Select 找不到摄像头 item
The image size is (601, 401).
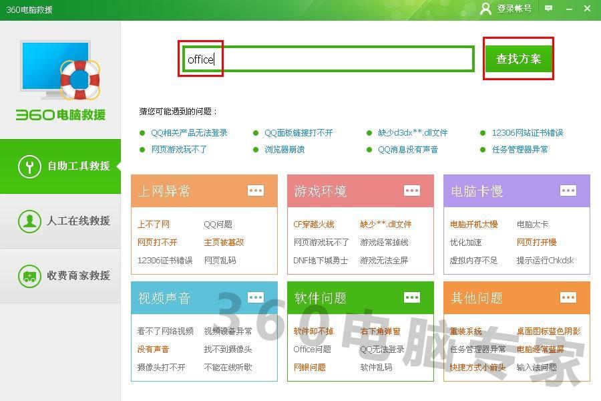tap(228, 349)
